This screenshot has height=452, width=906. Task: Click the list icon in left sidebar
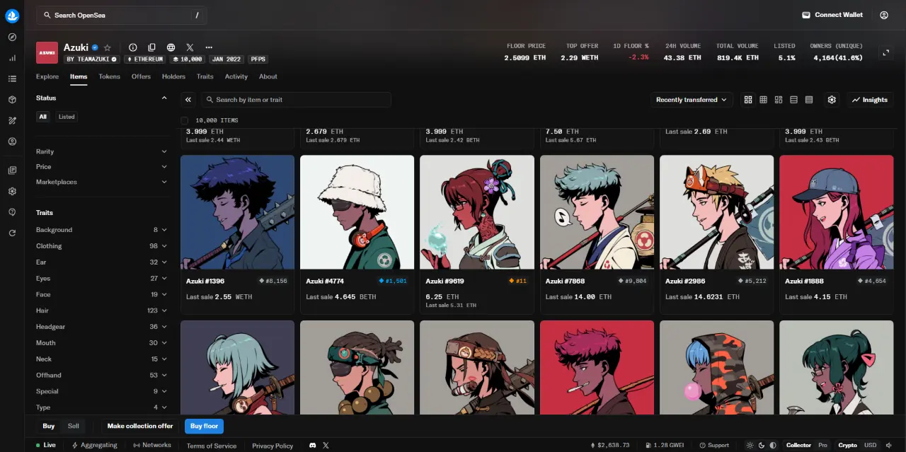[x=12, y=79]
